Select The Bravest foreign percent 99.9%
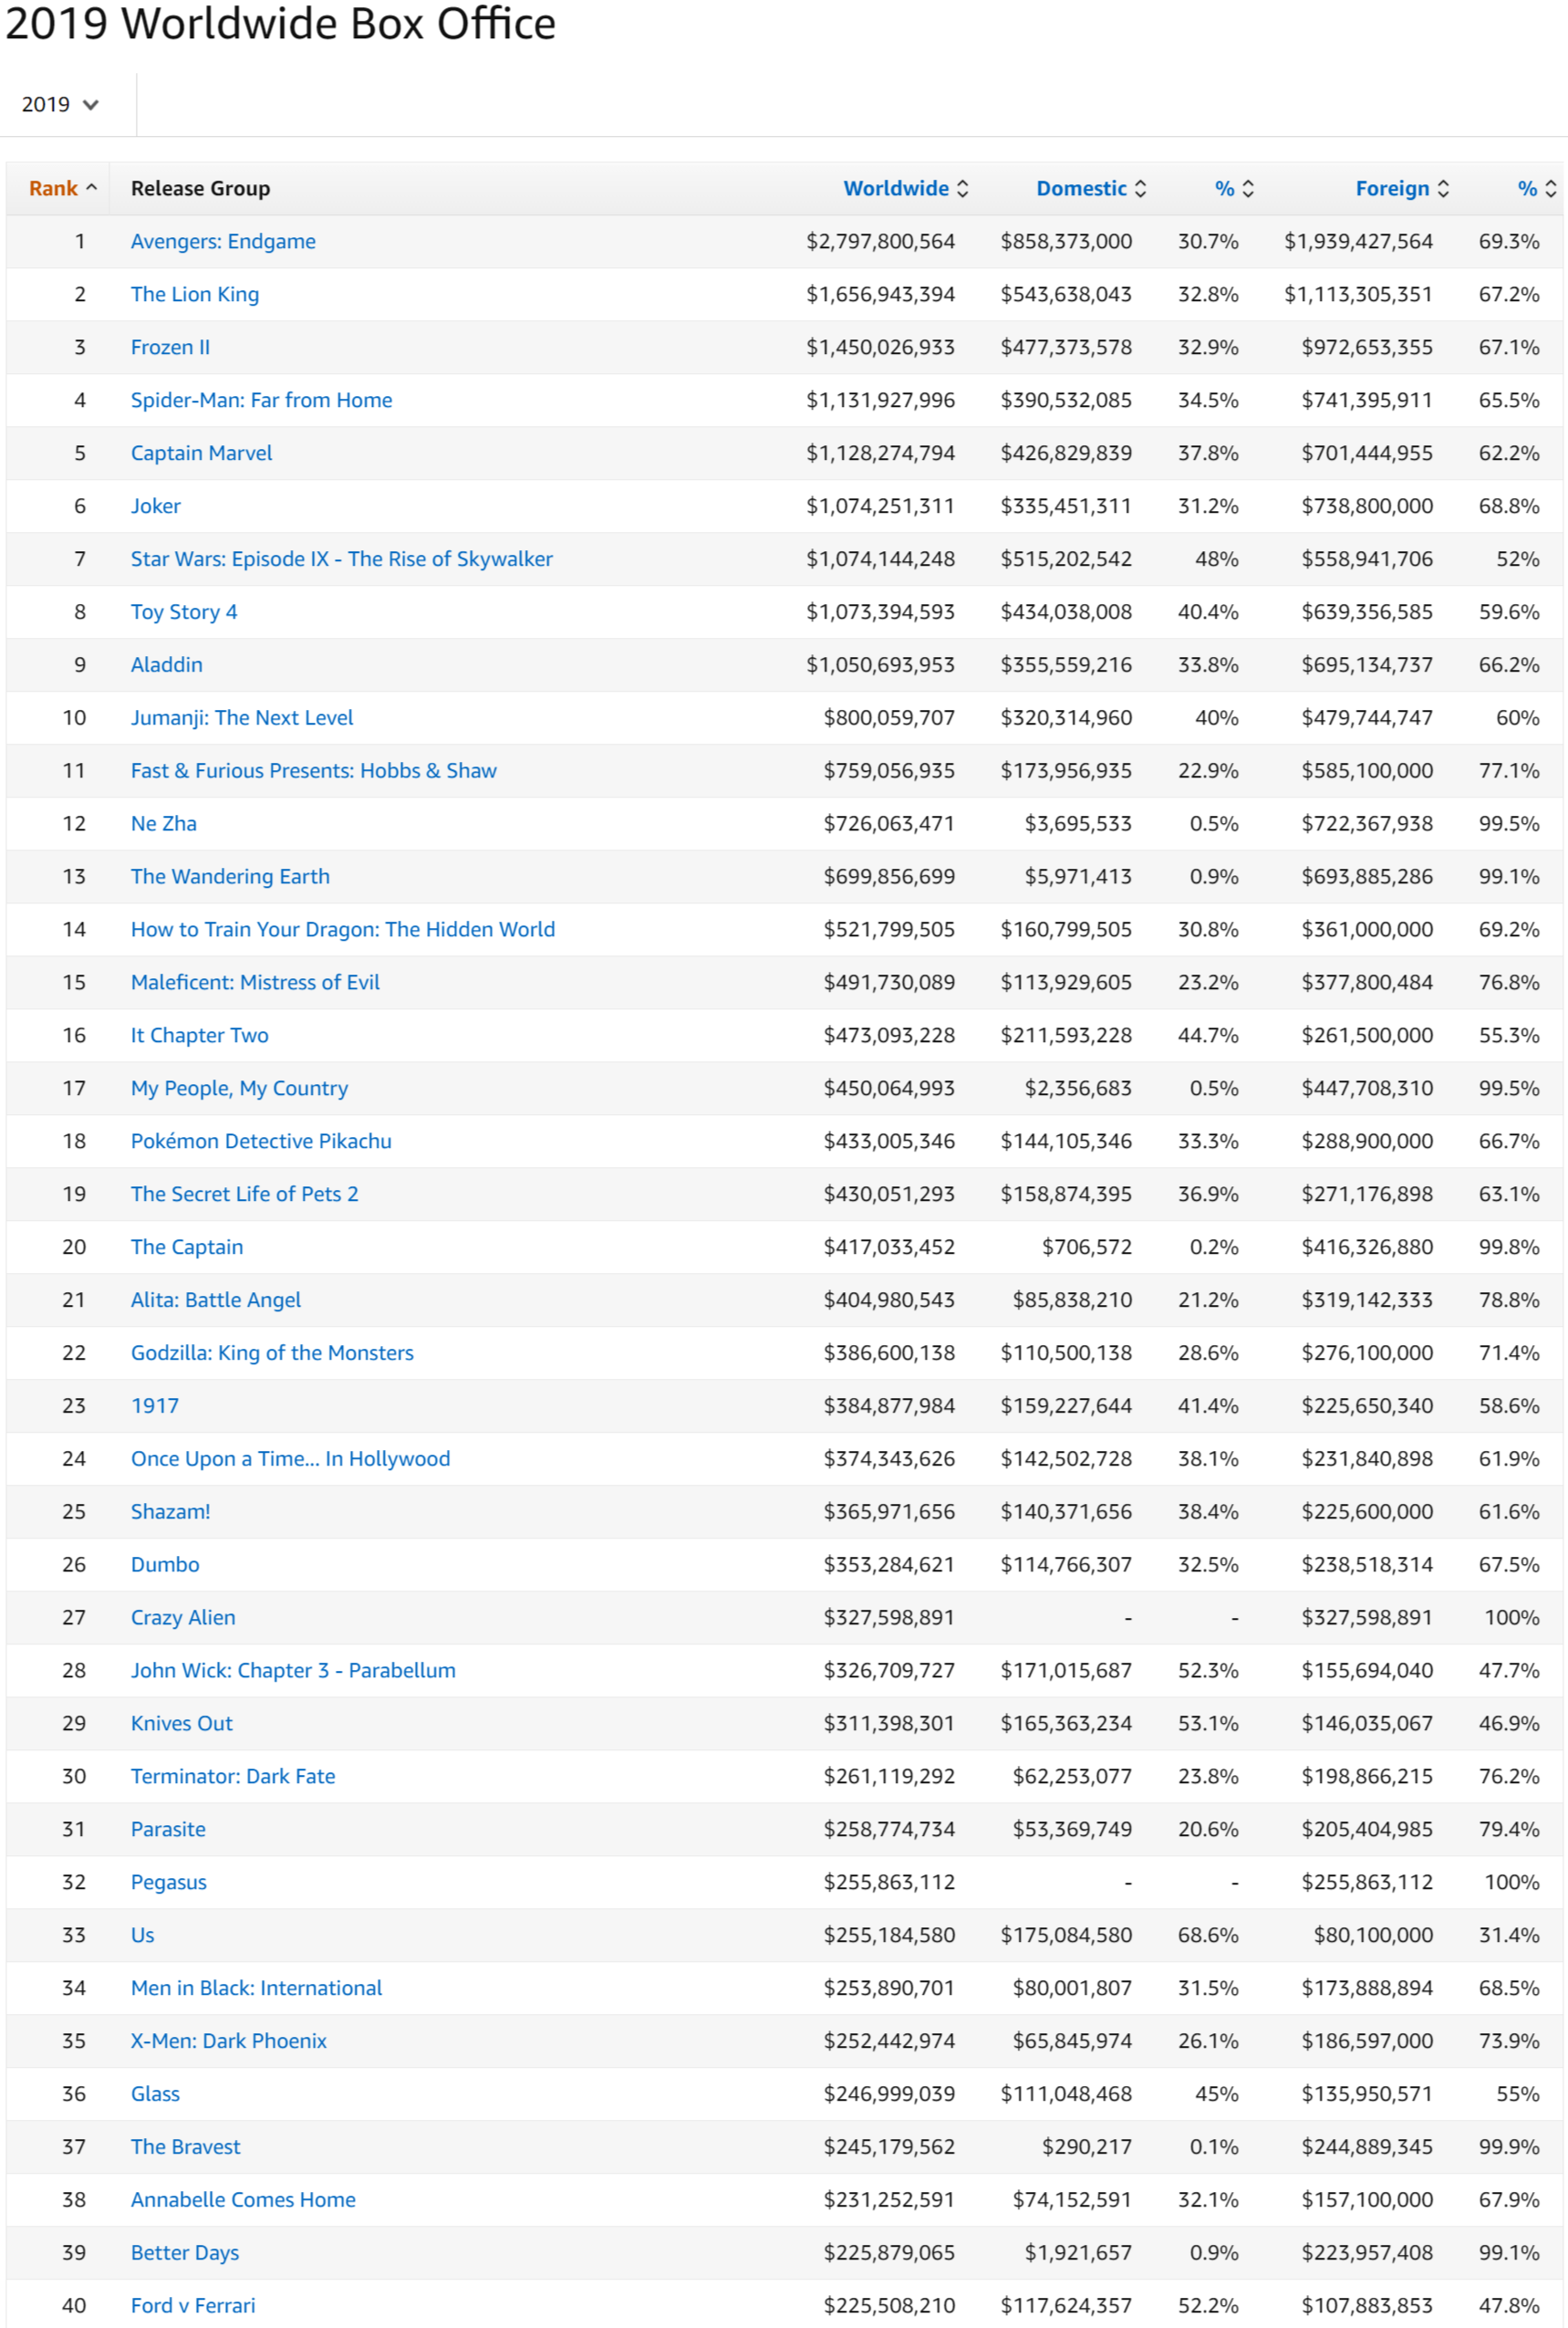This screenshot has height=2328, width=1568. pyautogui.click(x=1509, y=2147)
